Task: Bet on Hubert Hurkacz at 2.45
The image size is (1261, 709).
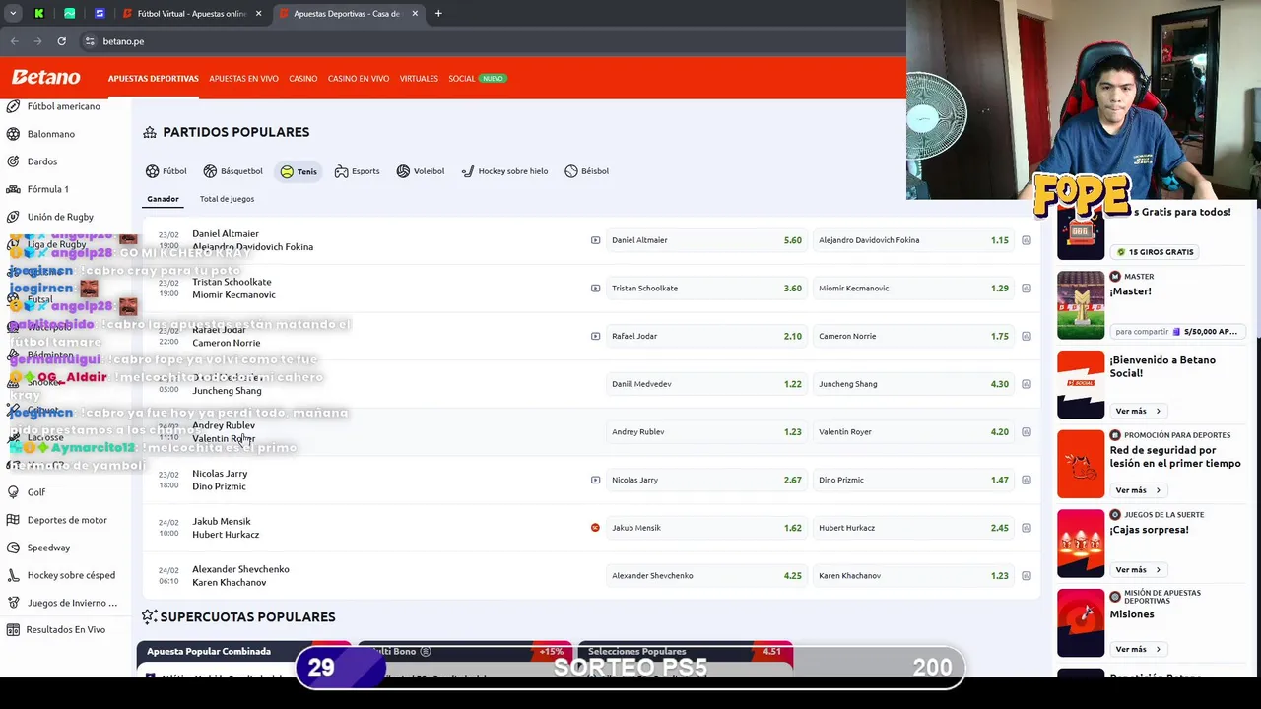Action: (x=913, y=528)
